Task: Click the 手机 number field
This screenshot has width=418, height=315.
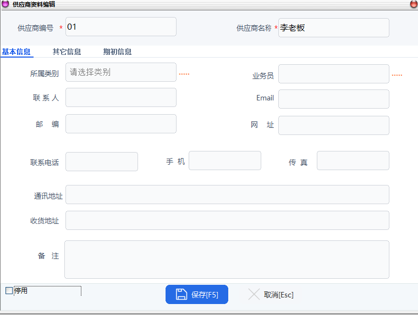Action: (224, 161)
